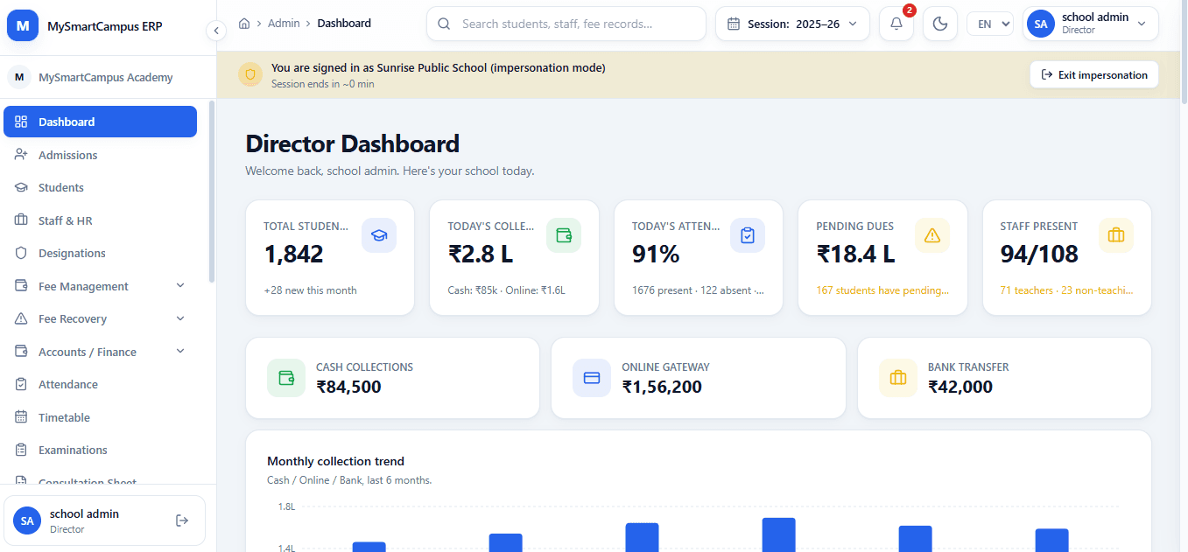
Task: Focus the search students, staff, fee records field
Action: point(566,24)
